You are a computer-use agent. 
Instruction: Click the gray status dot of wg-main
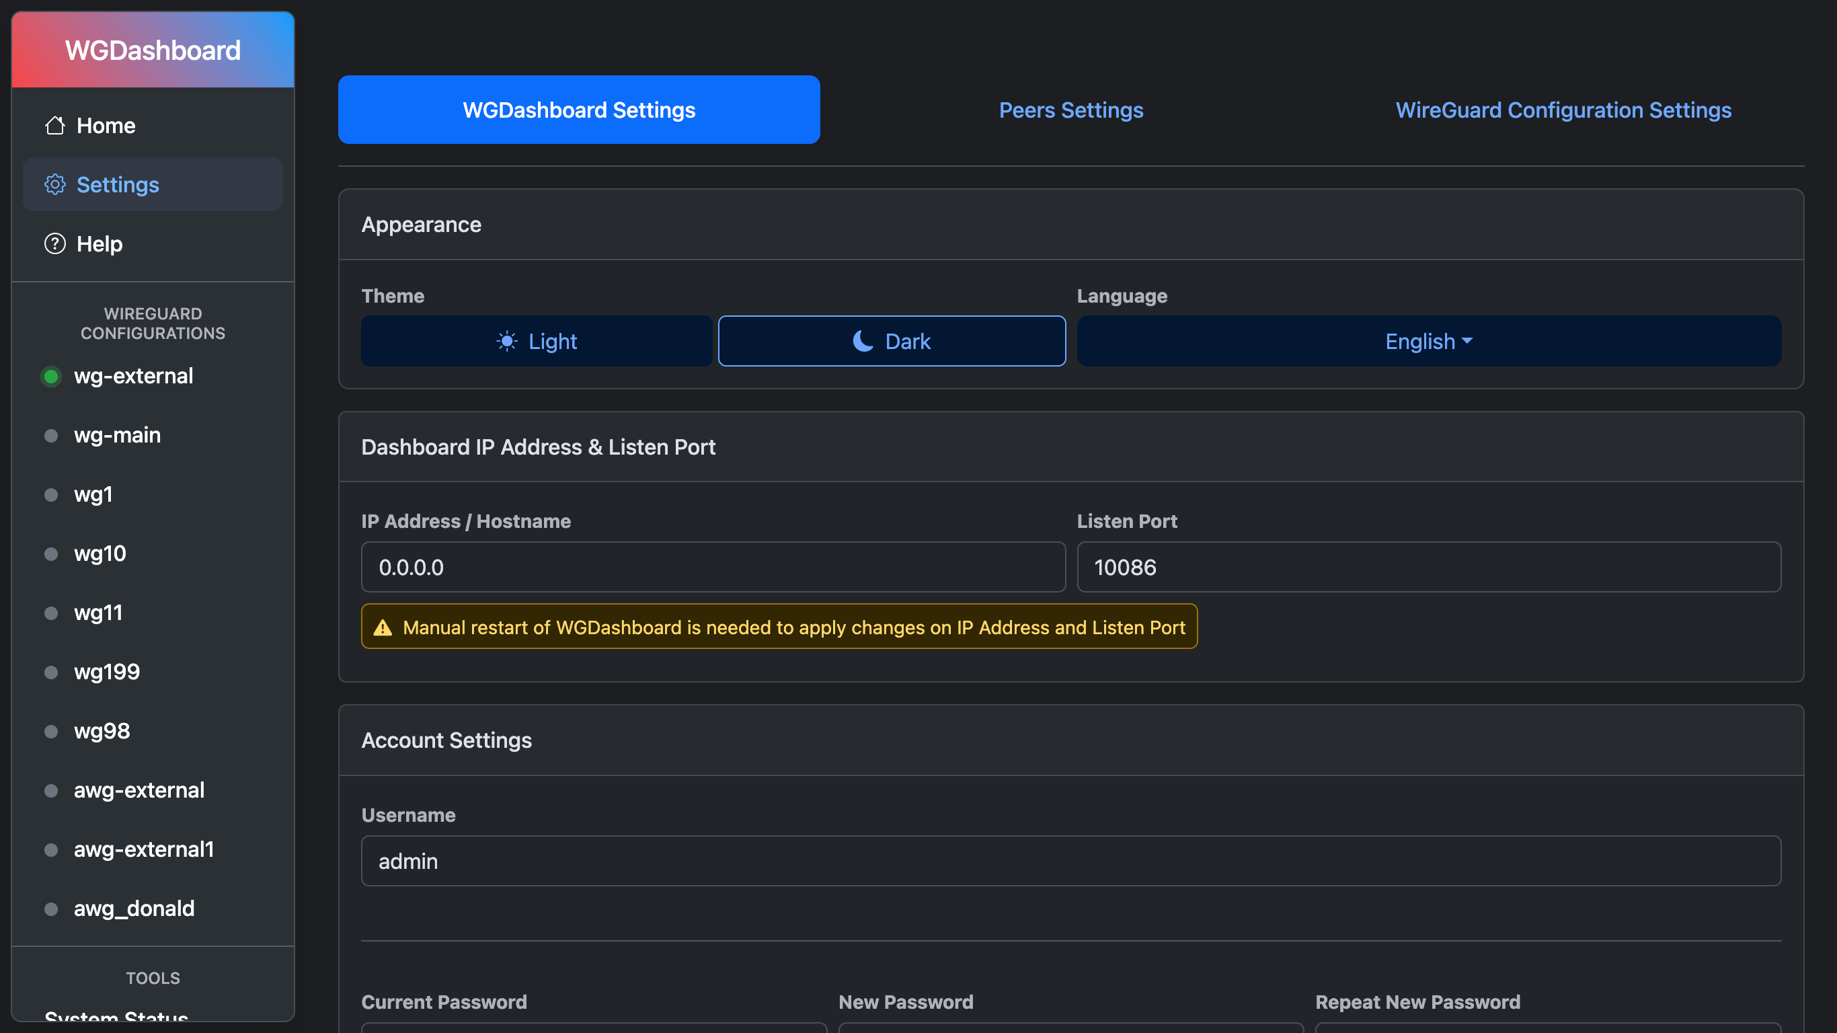click(51, 436)
